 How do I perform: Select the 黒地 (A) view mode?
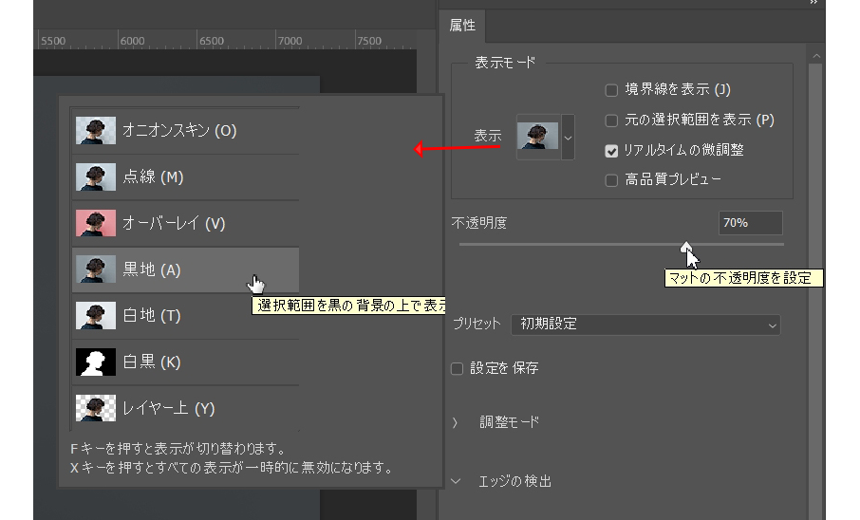click(x=185, y=269)
